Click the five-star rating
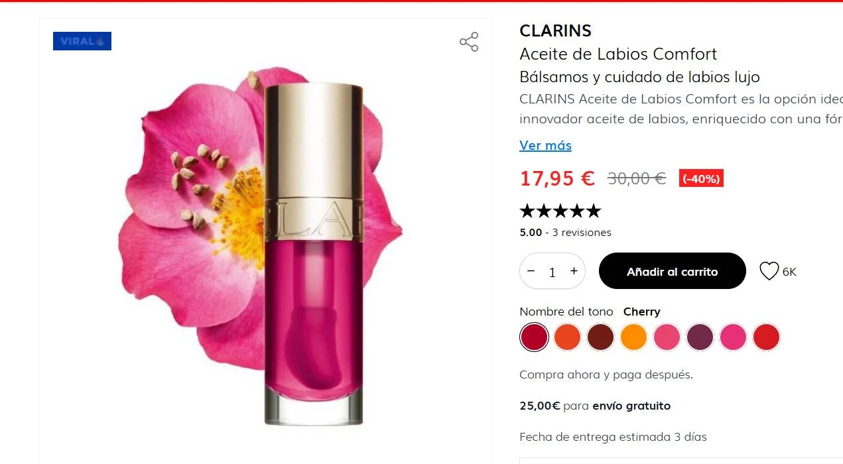 click(560, 211)
